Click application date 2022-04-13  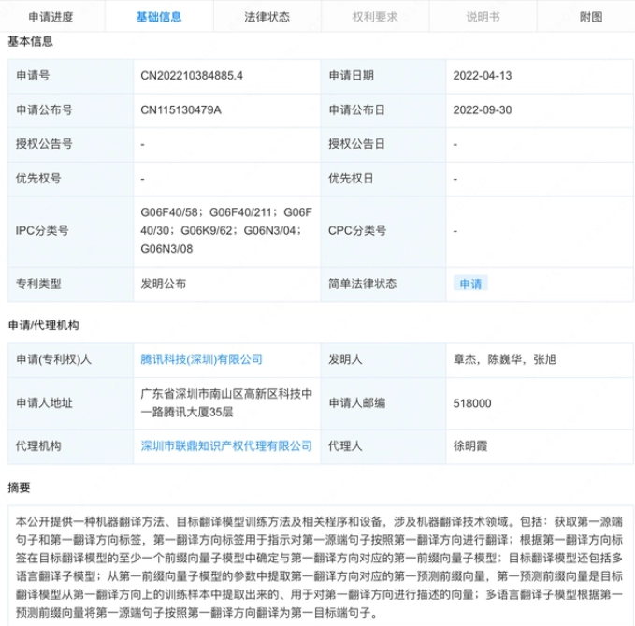483,76
